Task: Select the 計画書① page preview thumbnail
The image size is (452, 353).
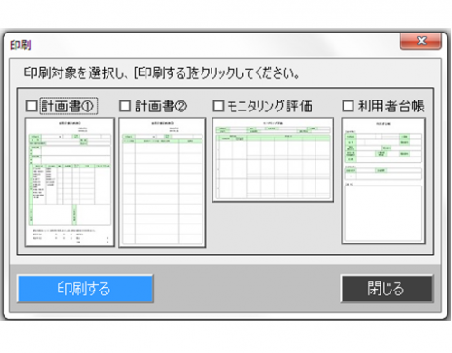Action: pyautogui.click(x=70, y=182)
